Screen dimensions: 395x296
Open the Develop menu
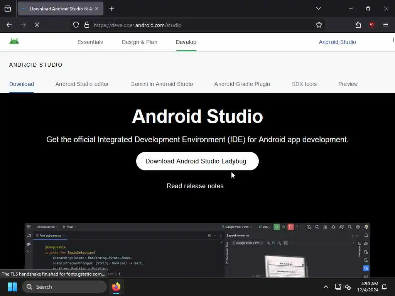coord(186,42)
